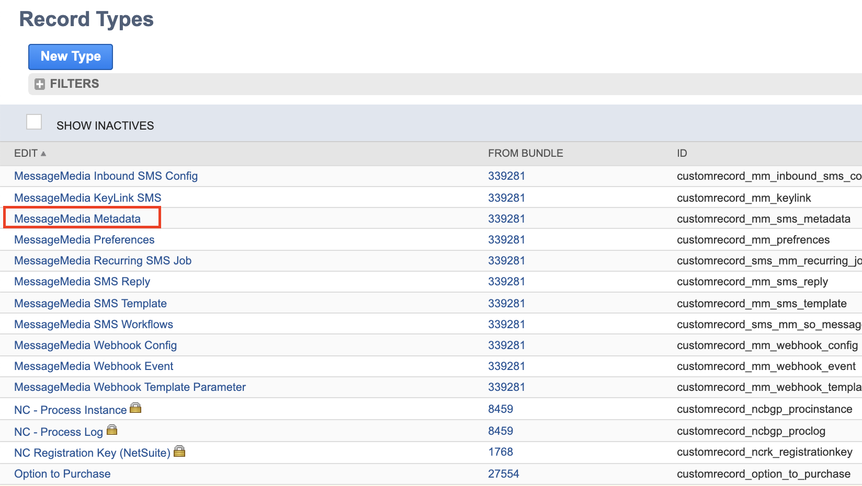
Task: Enable the SHOW INACTIVES checkbox
Action: coord(34,121)
